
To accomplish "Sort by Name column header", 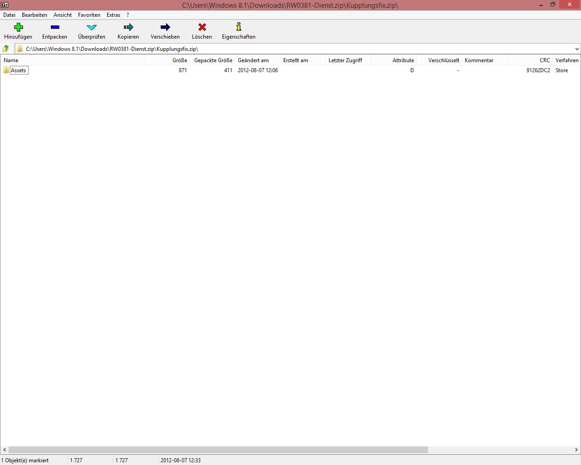I will click(x=72, y=60).
